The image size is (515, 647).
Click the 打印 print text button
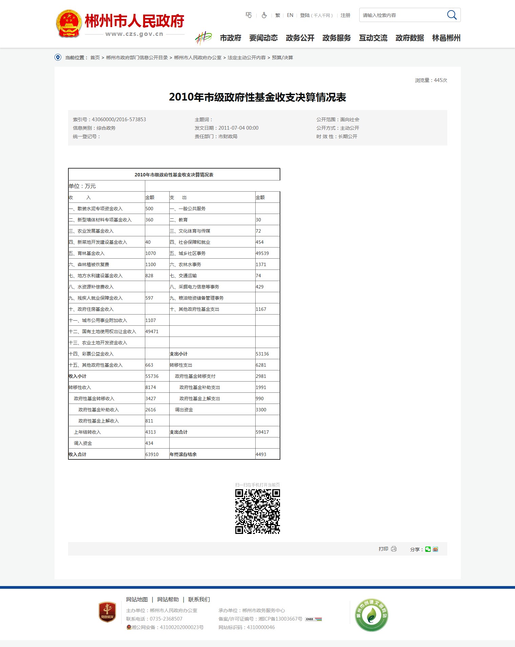pos(383,549)
